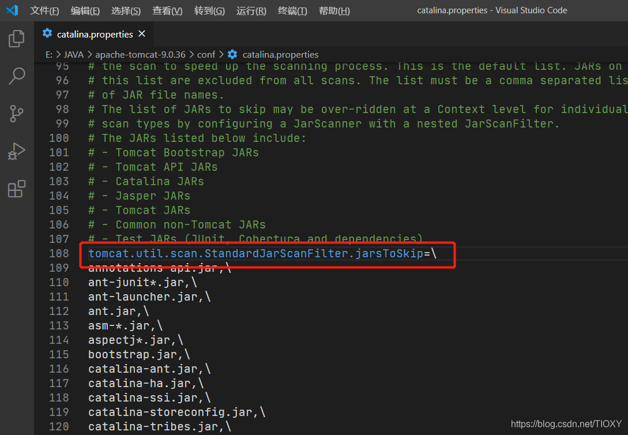
Task: Click the comment '- Catalina JARs'
Action: (x=146, y=182)
